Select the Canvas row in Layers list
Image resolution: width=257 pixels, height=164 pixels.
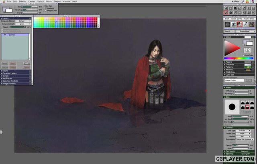tap(15, 35)
